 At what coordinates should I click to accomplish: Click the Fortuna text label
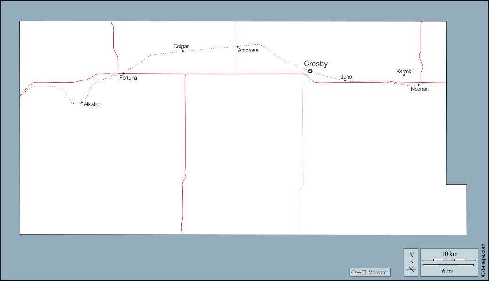128,78
